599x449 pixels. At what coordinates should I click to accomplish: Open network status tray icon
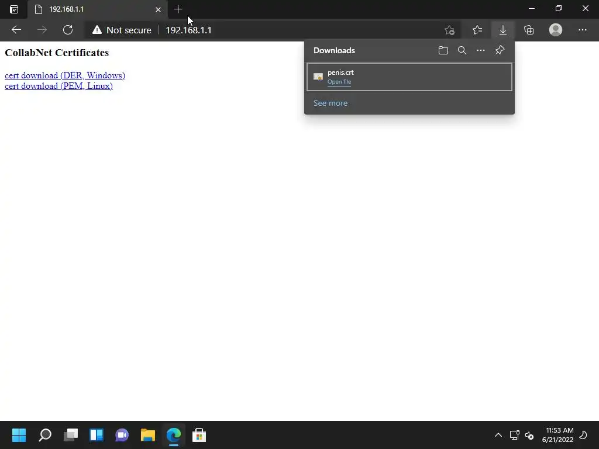[514, 435]
